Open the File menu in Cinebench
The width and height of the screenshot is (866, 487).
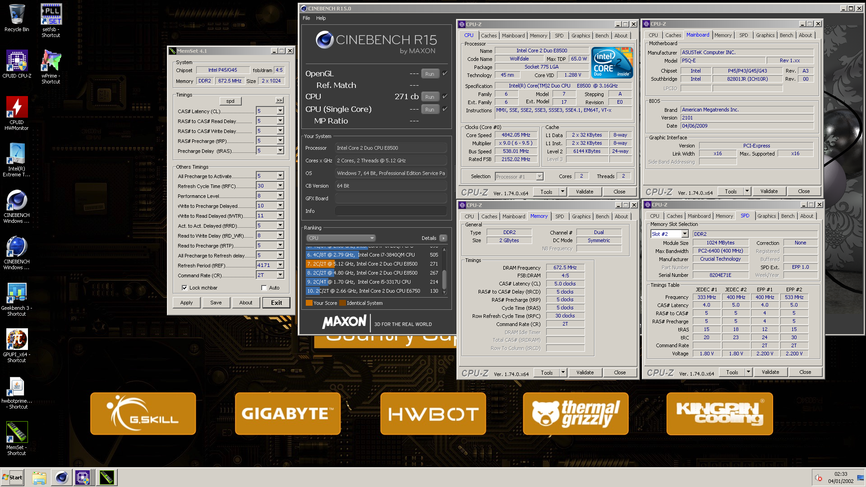coord(306,18)
